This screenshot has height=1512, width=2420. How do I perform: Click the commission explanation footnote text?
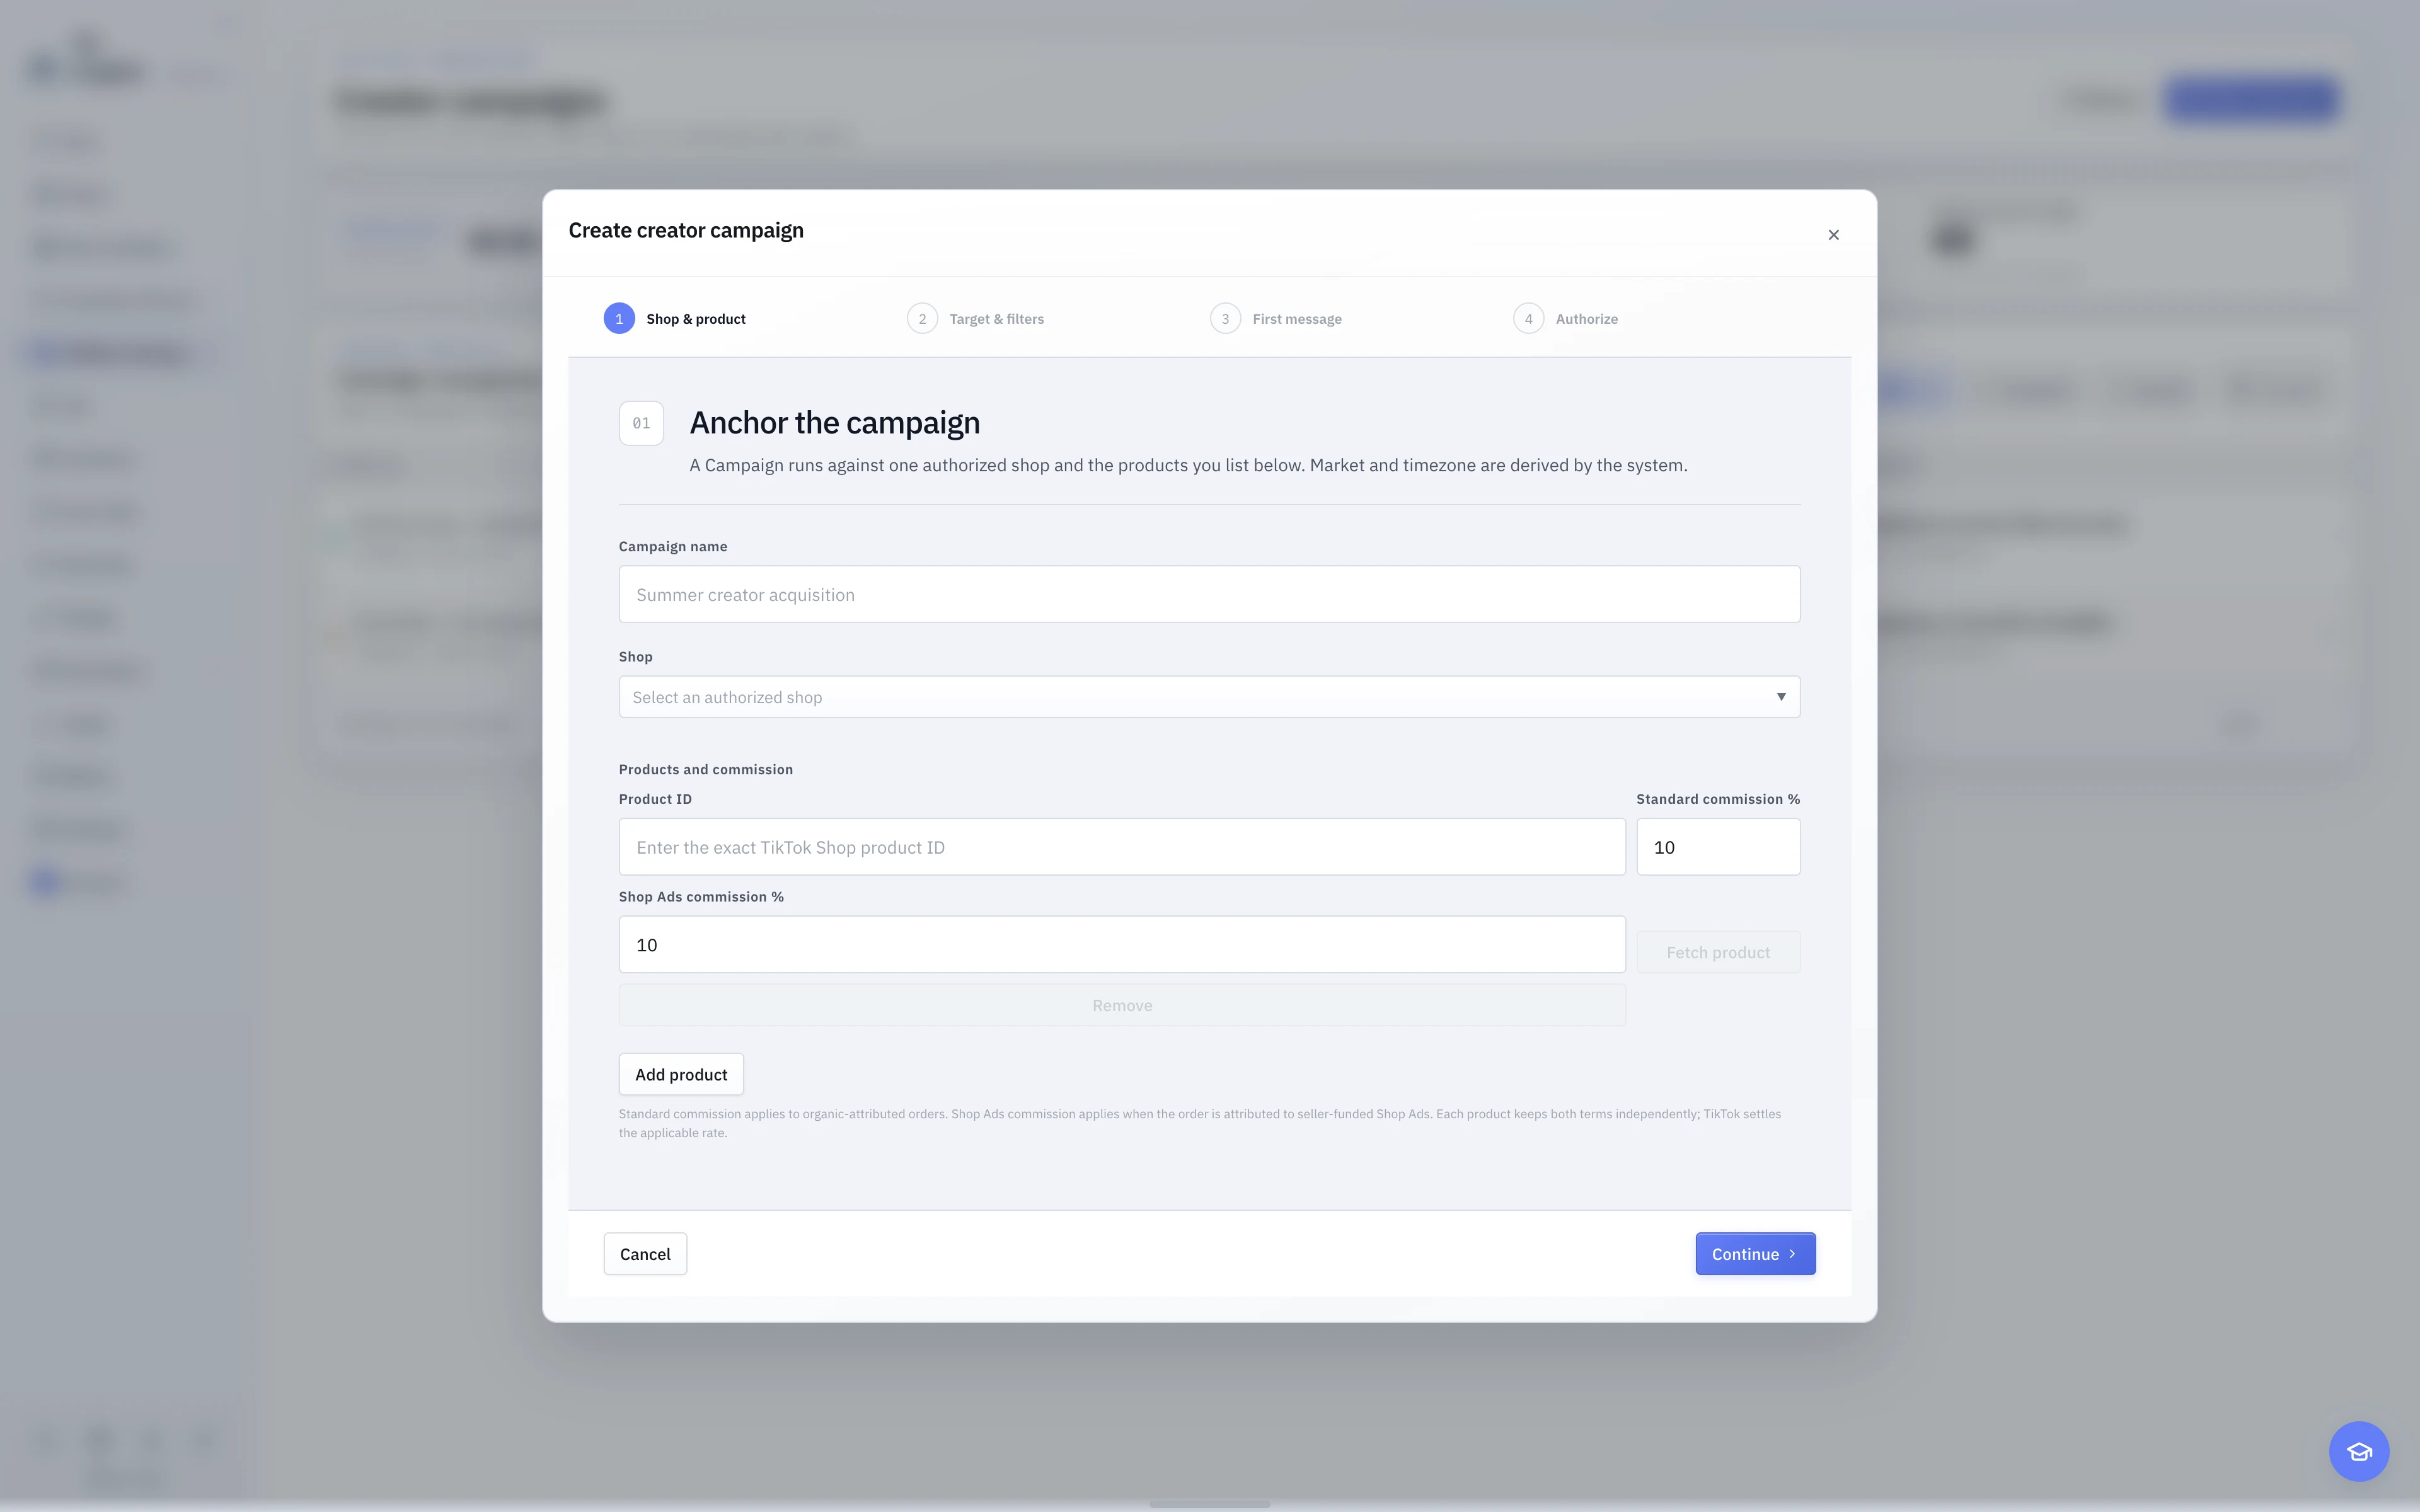1200,1123
